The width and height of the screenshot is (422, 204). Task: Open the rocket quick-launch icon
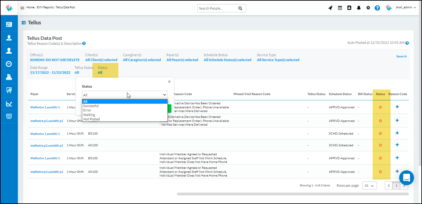(x=330, y=8)
